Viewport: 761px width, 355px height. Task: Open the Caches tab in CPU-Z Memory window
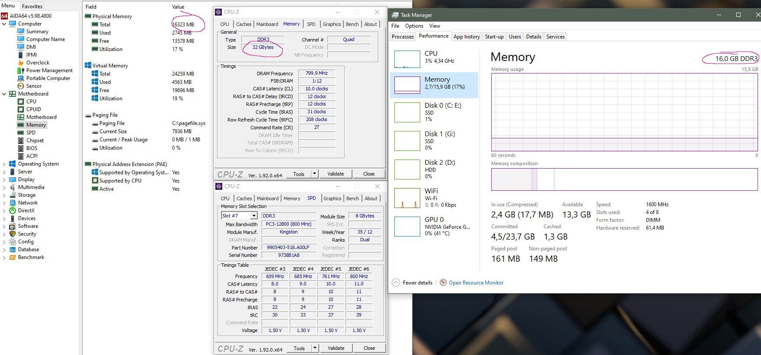click(x=243, y=24)
